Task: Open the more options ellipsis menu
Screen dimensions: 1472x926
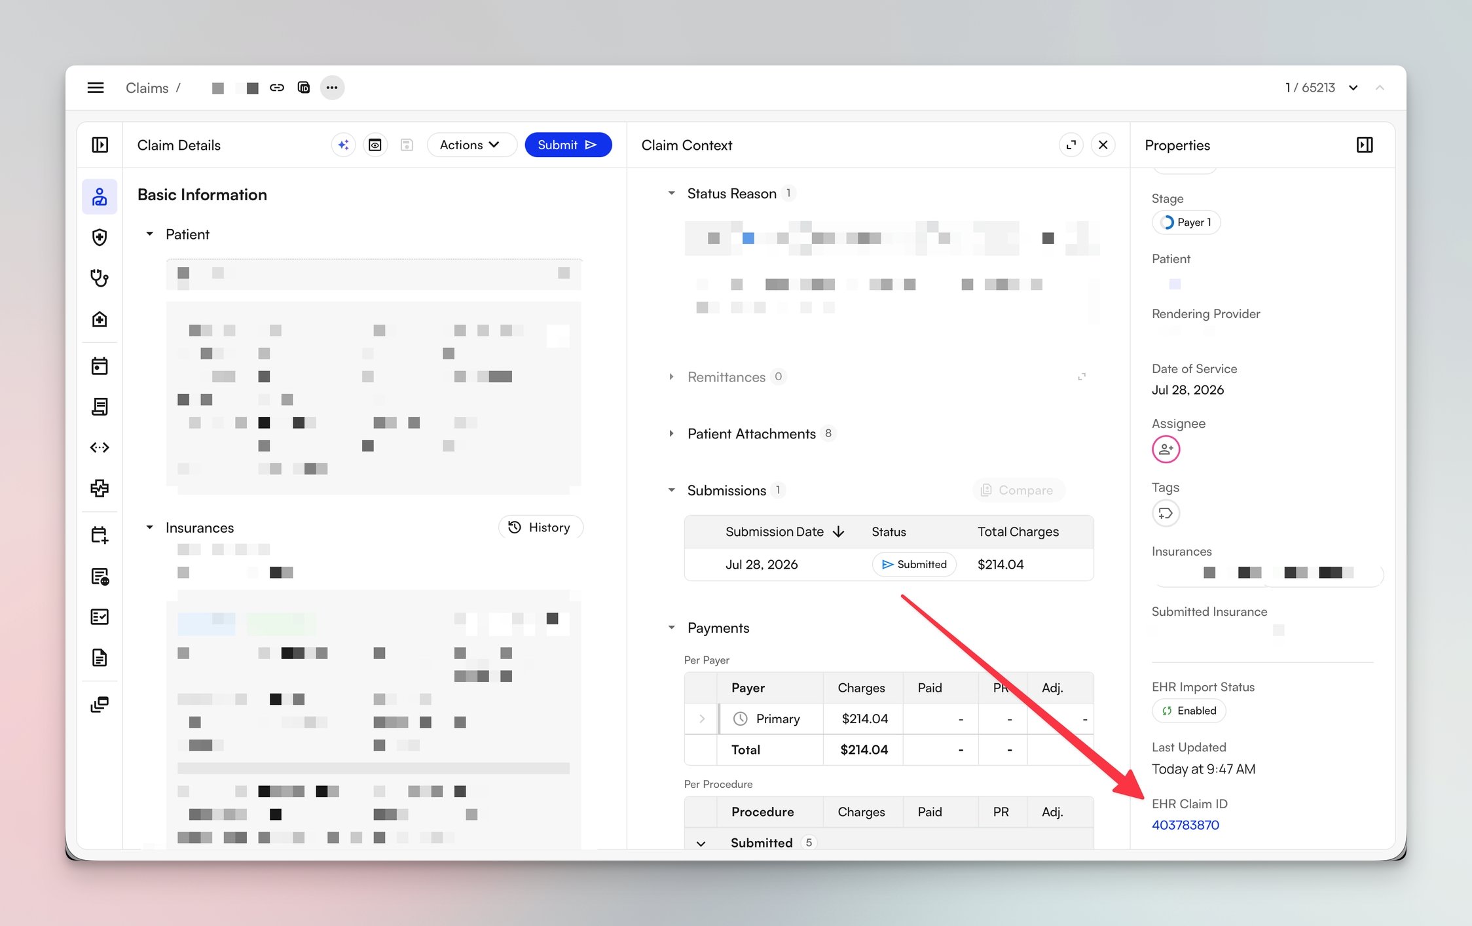Action: 332,88
